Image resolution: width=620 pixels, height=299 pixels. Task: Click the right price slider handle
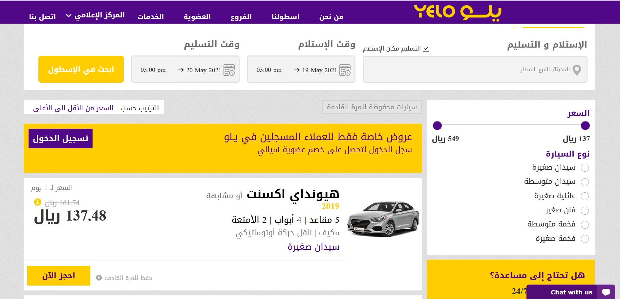(585, 126)
